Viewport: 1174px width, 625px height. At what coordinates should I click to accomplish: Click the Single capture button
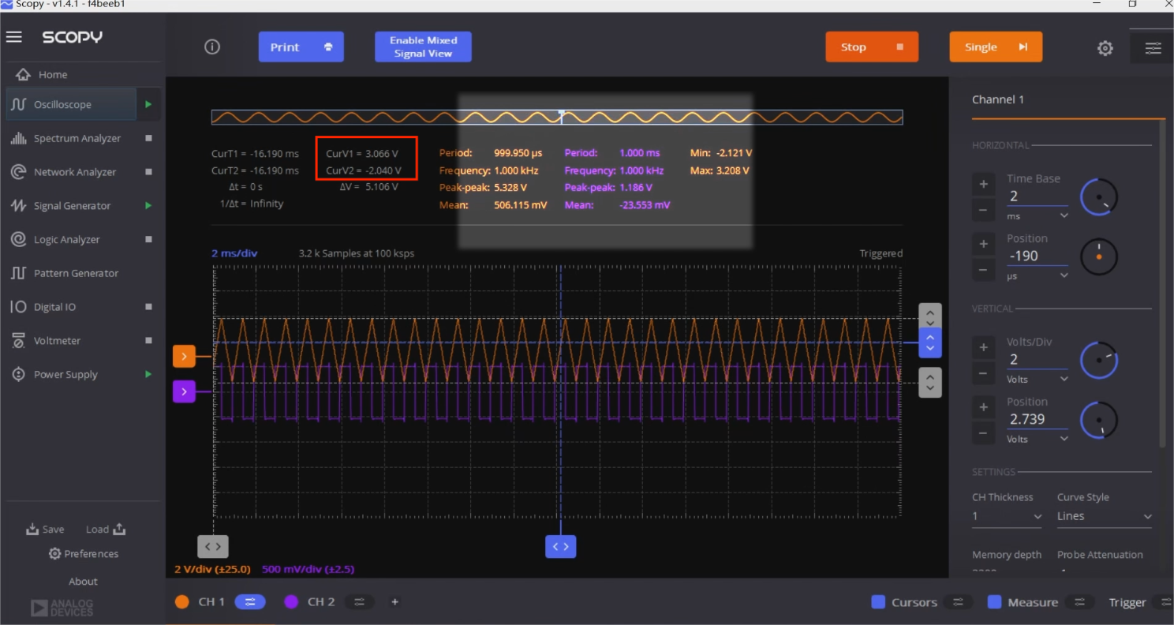(x=996, y=47)
